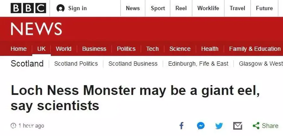Go to Reel in the top navigation

(181, 8)
